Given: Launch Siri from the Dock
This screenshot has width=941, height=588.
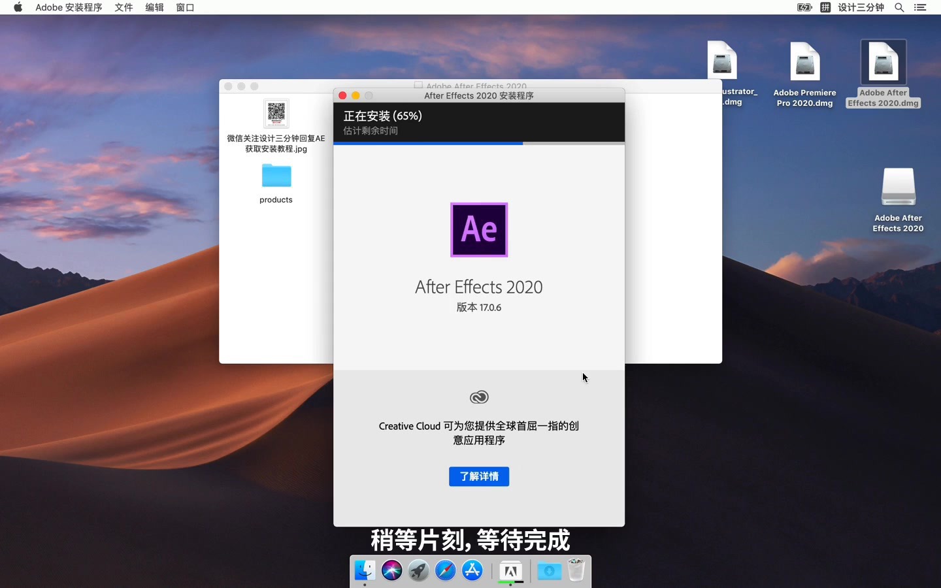Looking at the screenshot, I should [392, 570].
